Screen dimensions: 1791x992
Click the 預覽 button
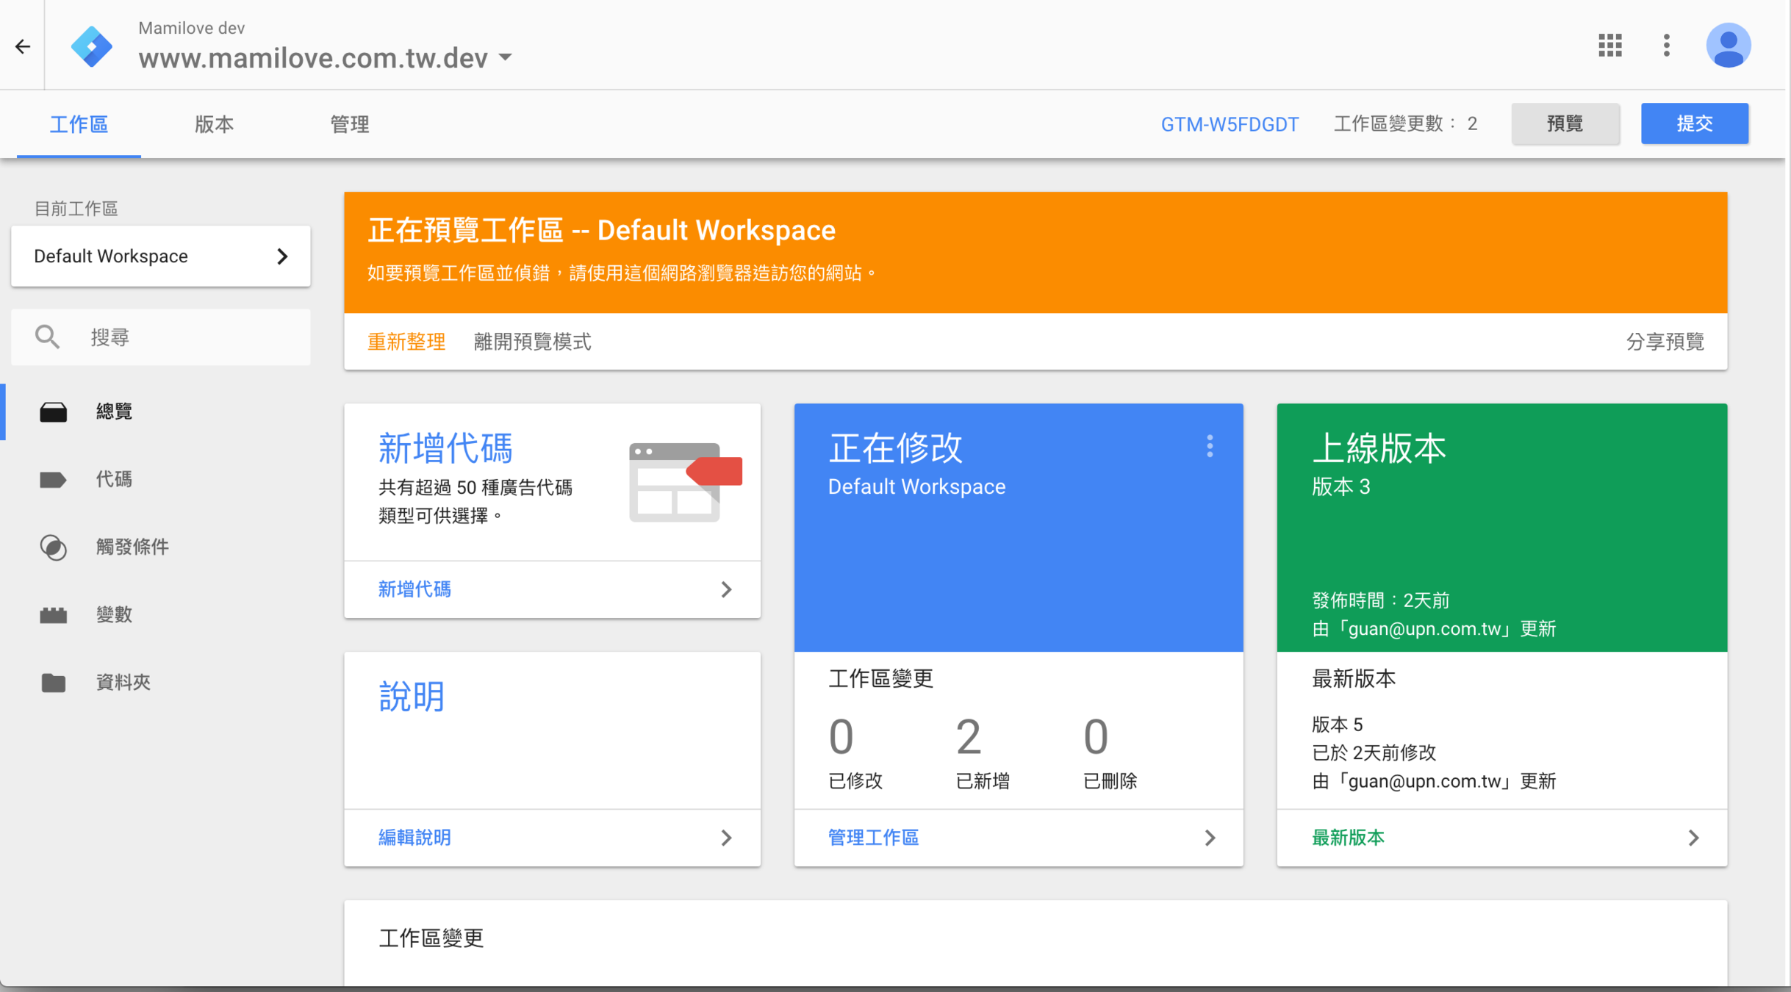click(1565, 123)
